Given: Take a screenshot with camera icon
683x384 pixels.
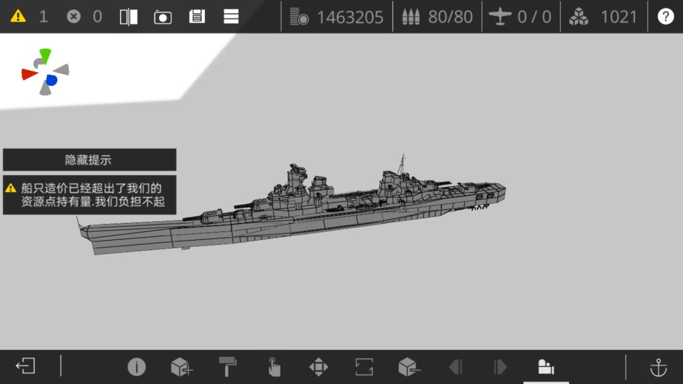Looking at the screenshot, I should coord(163,18).
